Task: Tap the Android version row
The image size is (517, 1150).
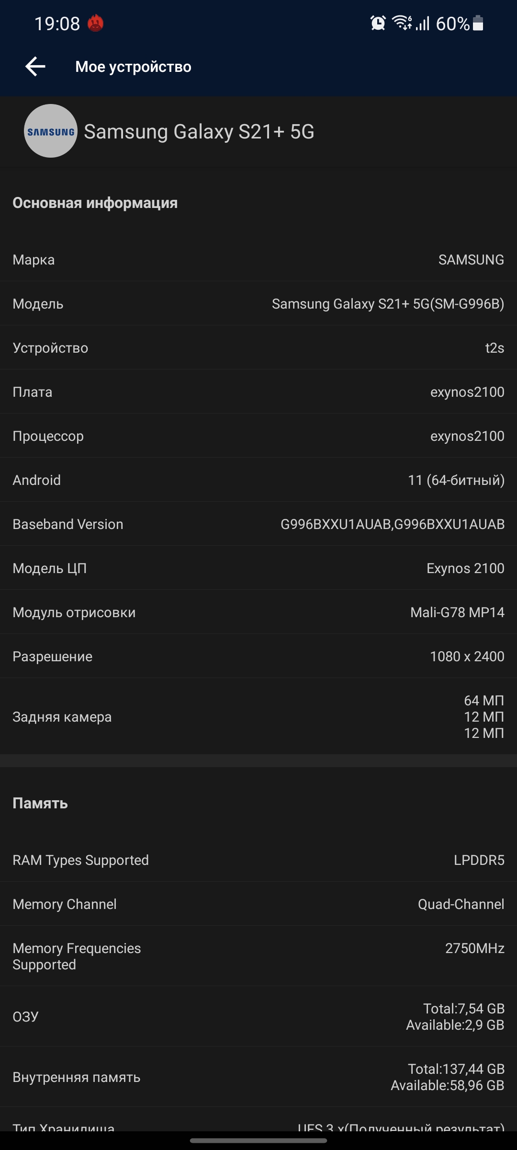Action: [258, 480]
